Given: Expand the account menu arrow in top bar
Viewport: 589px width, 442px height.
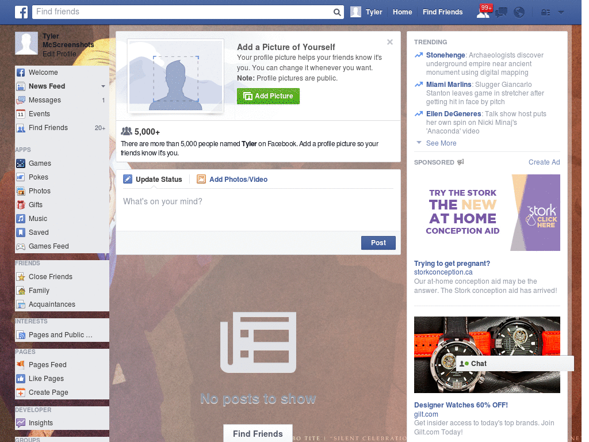Looking at the screenshot, I should coord(561,13).
